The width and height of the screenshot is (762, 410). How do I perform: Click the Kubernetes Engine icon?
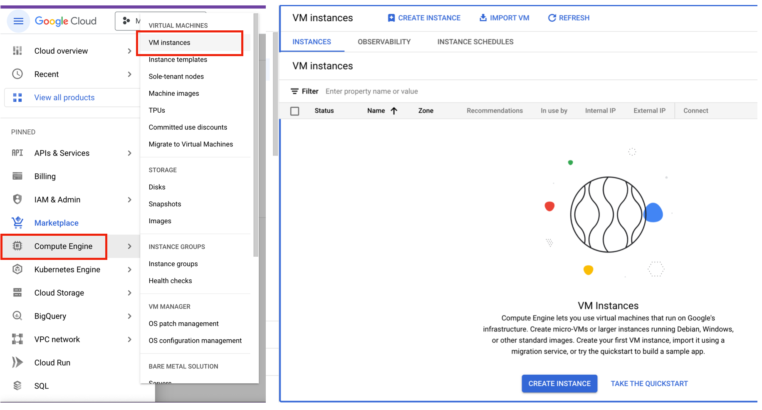click(17, 269)
